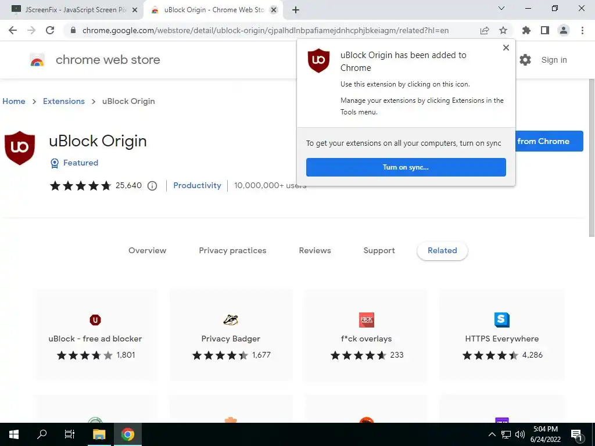Click the Featured badge icon
595x446 pixels.
[55, 163]
